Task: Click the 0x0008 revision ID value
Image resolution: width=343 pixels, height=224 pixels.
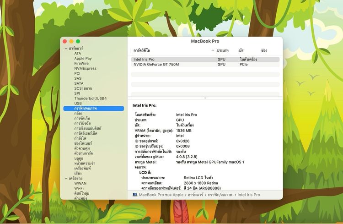Action: tap(183, 147)
